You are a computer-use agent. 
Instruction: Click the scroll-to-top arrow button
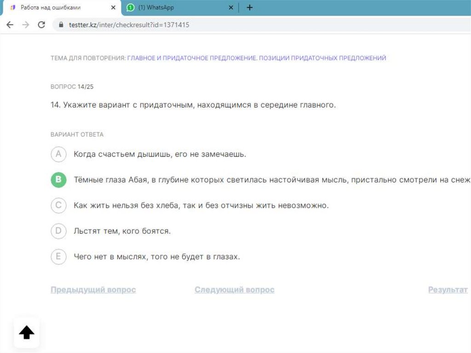tap(27, 333)
